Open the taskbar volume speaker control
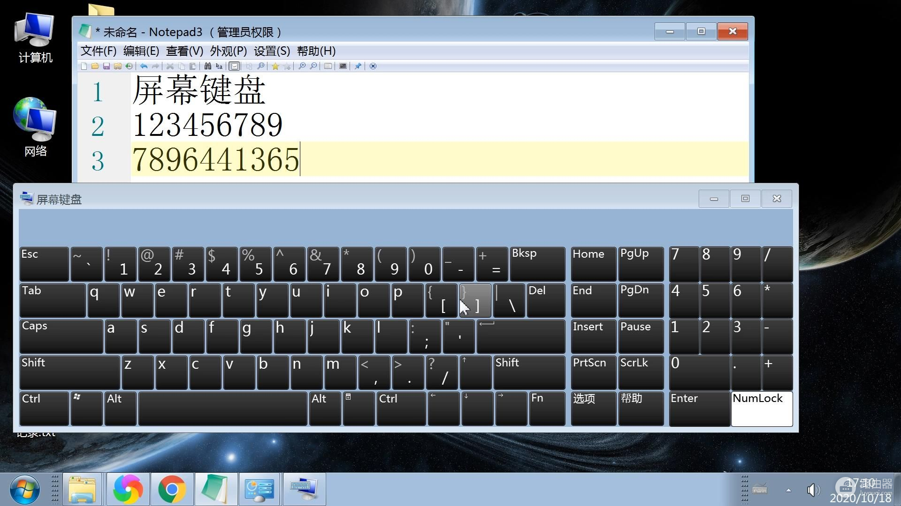The height and width of the screenshot is (506, 901). pos(812,490)
